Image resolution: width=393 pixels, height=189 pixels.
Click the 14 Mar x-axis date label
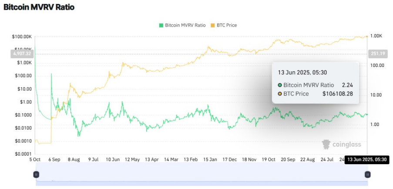click(x=171, y=159)
